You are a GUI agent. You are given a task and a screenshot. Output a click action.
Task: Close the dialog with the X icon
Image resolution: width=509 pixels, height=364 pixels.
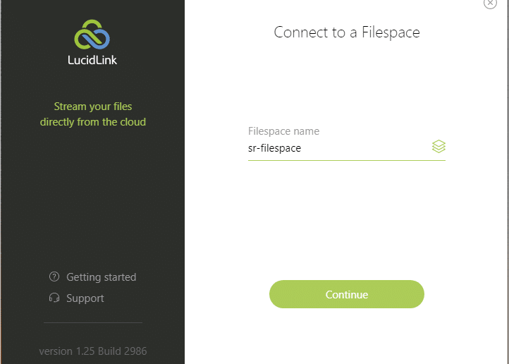pyautogui.click(x=490, y=4)
